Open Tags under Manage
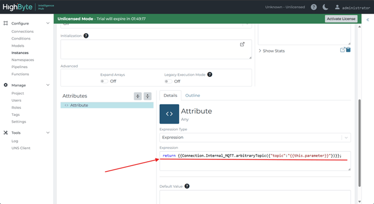 16,114
